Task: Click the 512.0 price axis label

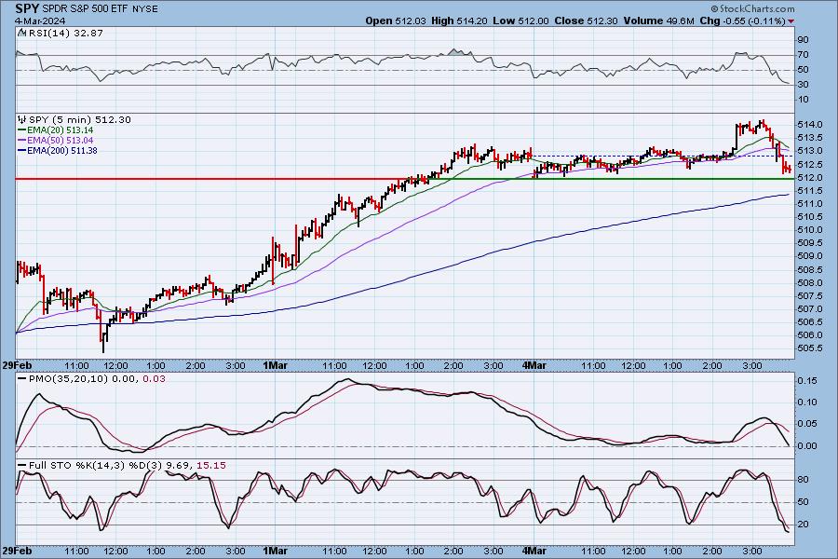Action: point(810,177)
